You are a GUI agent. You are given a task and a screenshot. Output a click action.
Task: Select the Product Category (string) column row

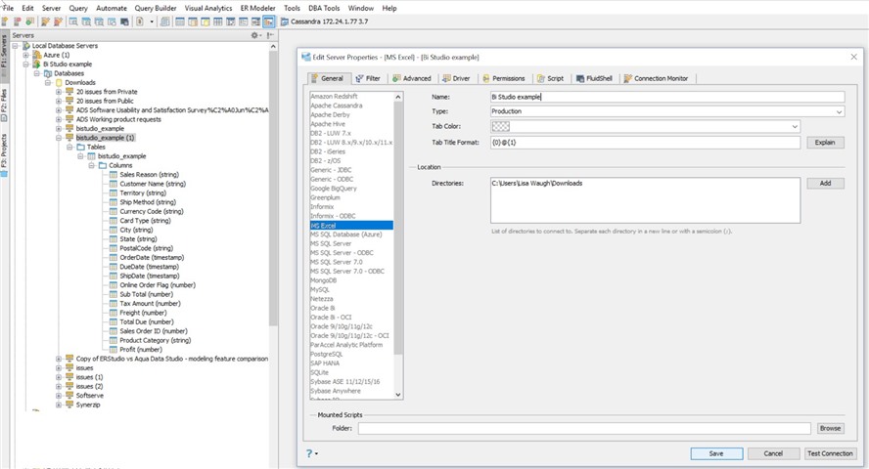[x=156, y=340]
